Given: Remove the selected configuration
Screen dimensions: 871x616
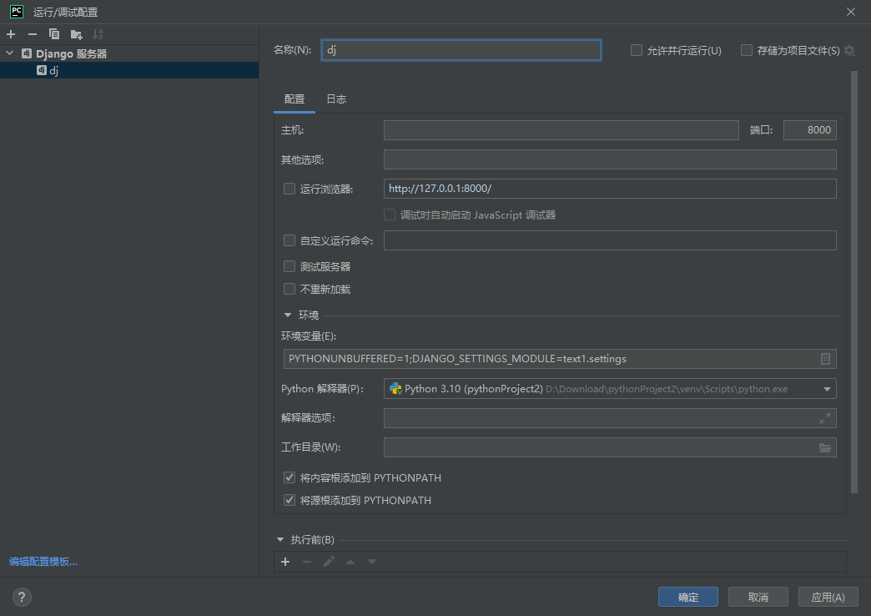Looking at the screenshot, I should pyautogui.click(x=33, y=34).
